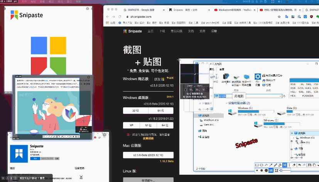319x182 pixels.
Task: Open 常见问题 in Snipaste site navigation
Action: 176,31
